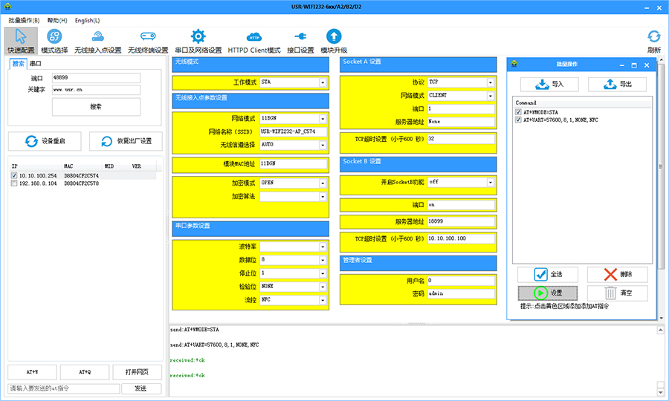Click the AT command input field

point(64,388)
